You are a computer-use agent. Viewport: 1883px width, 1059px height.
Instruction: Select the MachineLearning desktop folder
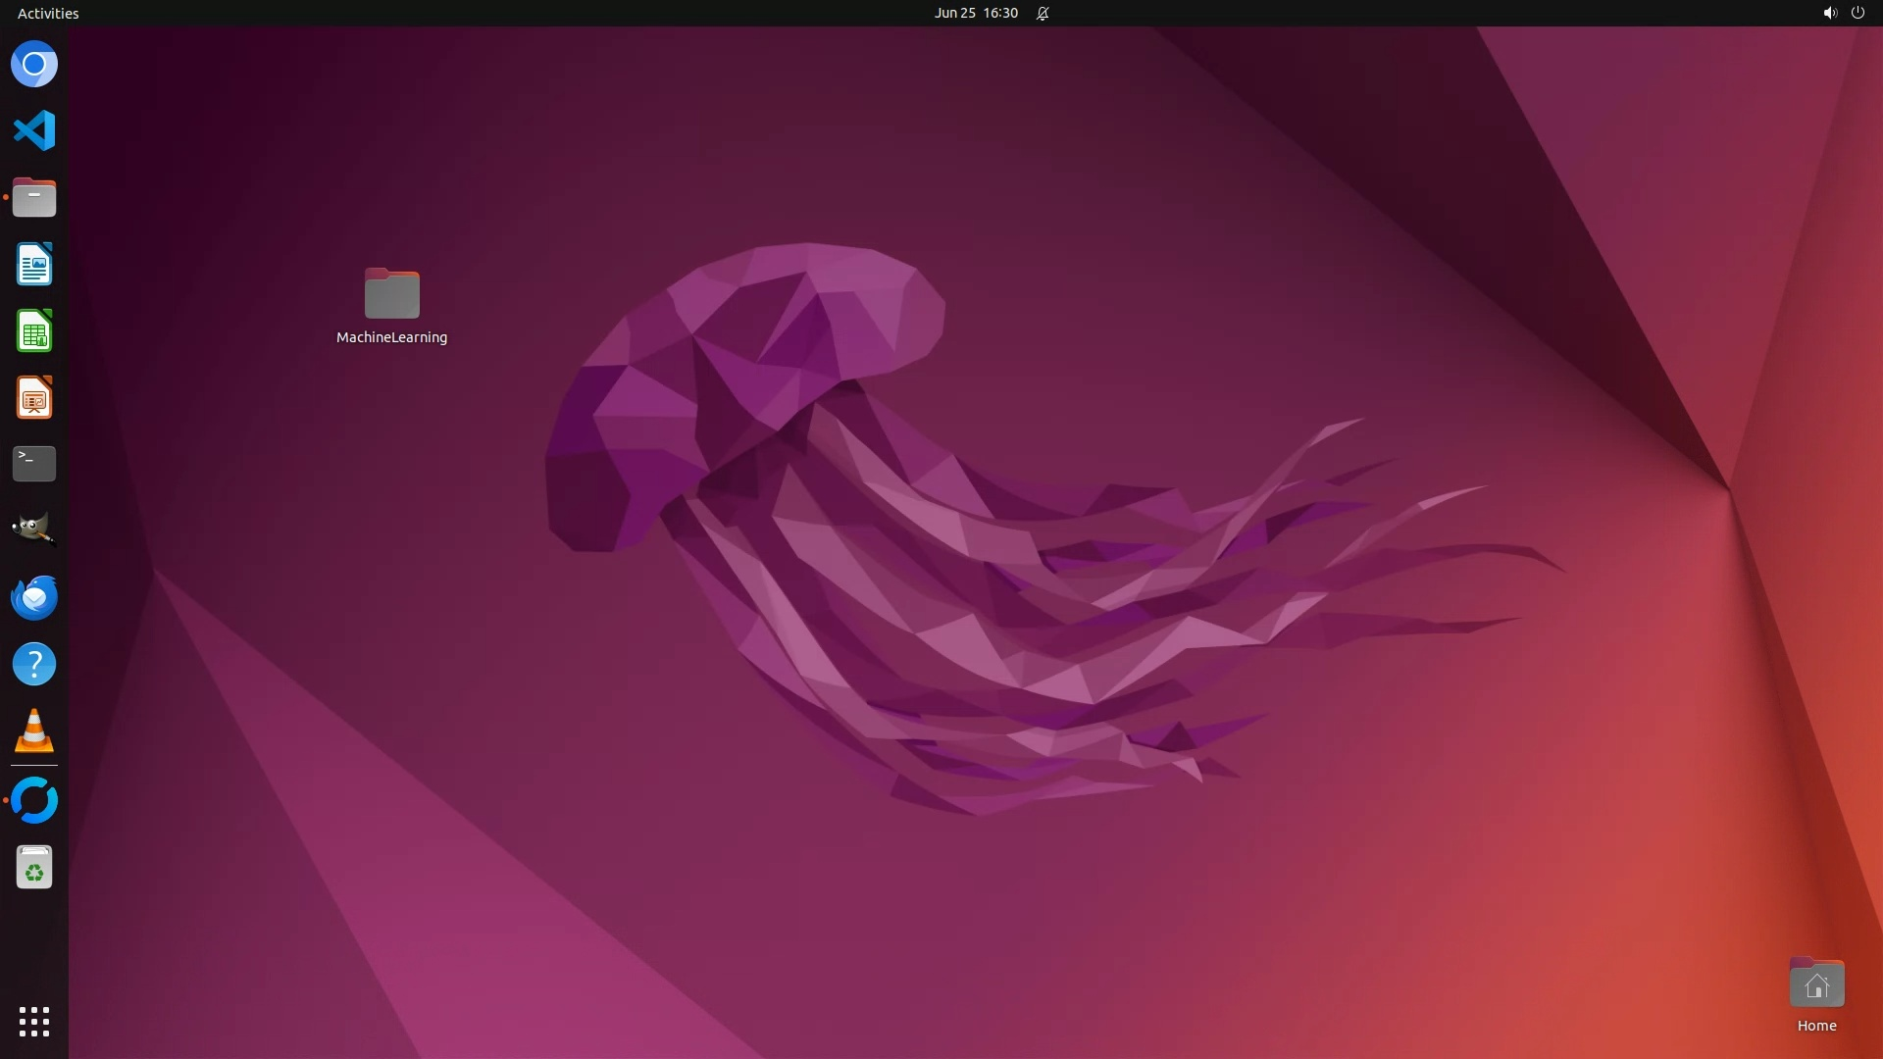[x=391, y=294]
